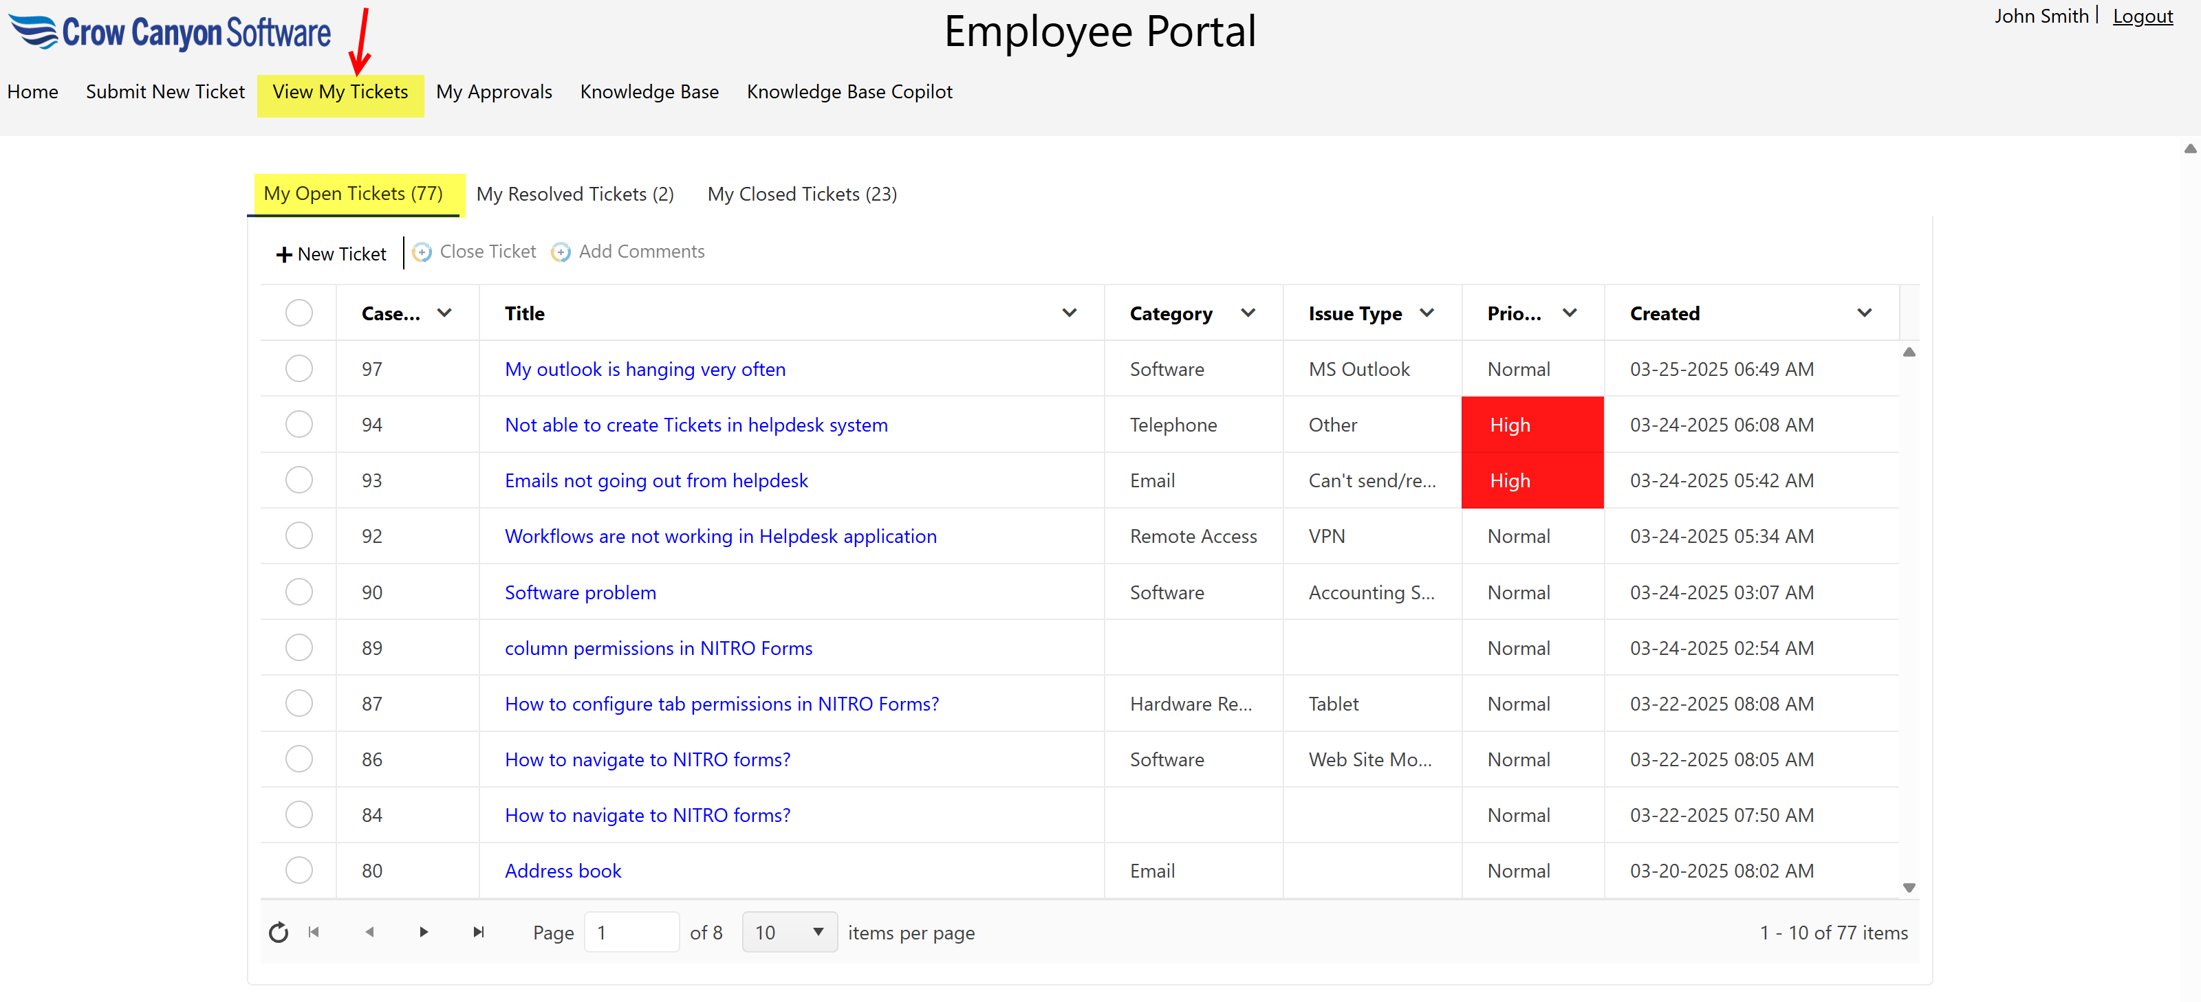Open the Software problem ticket
Image resolution: width=2201 pixels, height=1002 pixels.
(x=579, y=592)
